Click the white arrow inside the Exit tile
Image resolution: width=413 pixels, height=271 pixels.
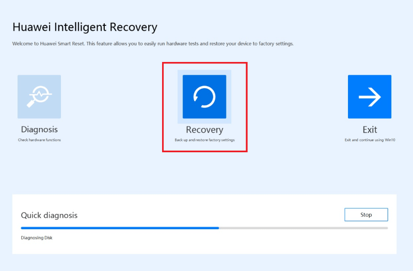tap(370, 97)
